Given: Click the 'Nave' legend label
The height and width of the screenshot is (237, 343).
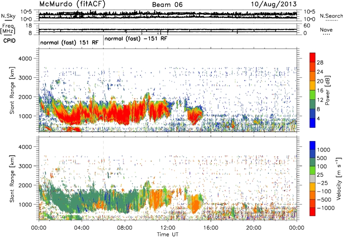Looking at the screenshot, I should pos(326,30).
